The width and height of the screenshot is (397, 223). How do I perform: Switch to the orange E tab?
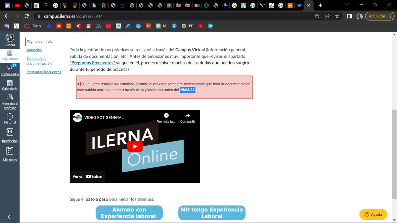[x=46, y=5]
